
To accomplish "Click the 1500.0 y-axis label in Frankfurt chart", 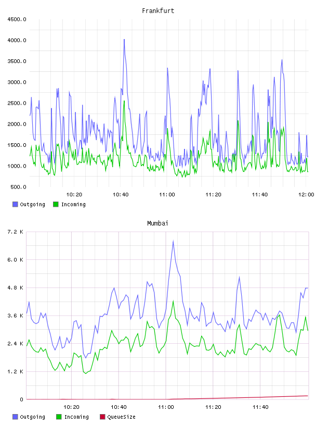I will point(17,145).
